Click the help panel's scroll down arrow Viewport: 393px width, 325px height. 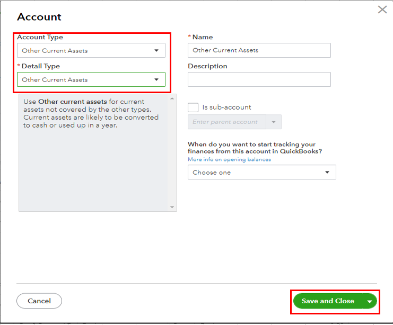click(x=172, y=207)
